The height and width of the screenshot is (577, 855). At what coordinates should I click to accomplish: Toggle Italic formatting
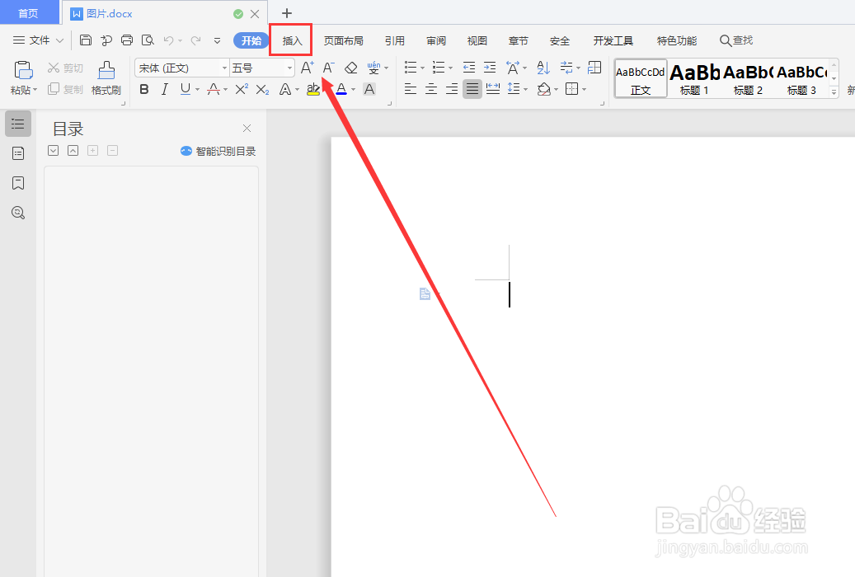(x=165, y=89)
